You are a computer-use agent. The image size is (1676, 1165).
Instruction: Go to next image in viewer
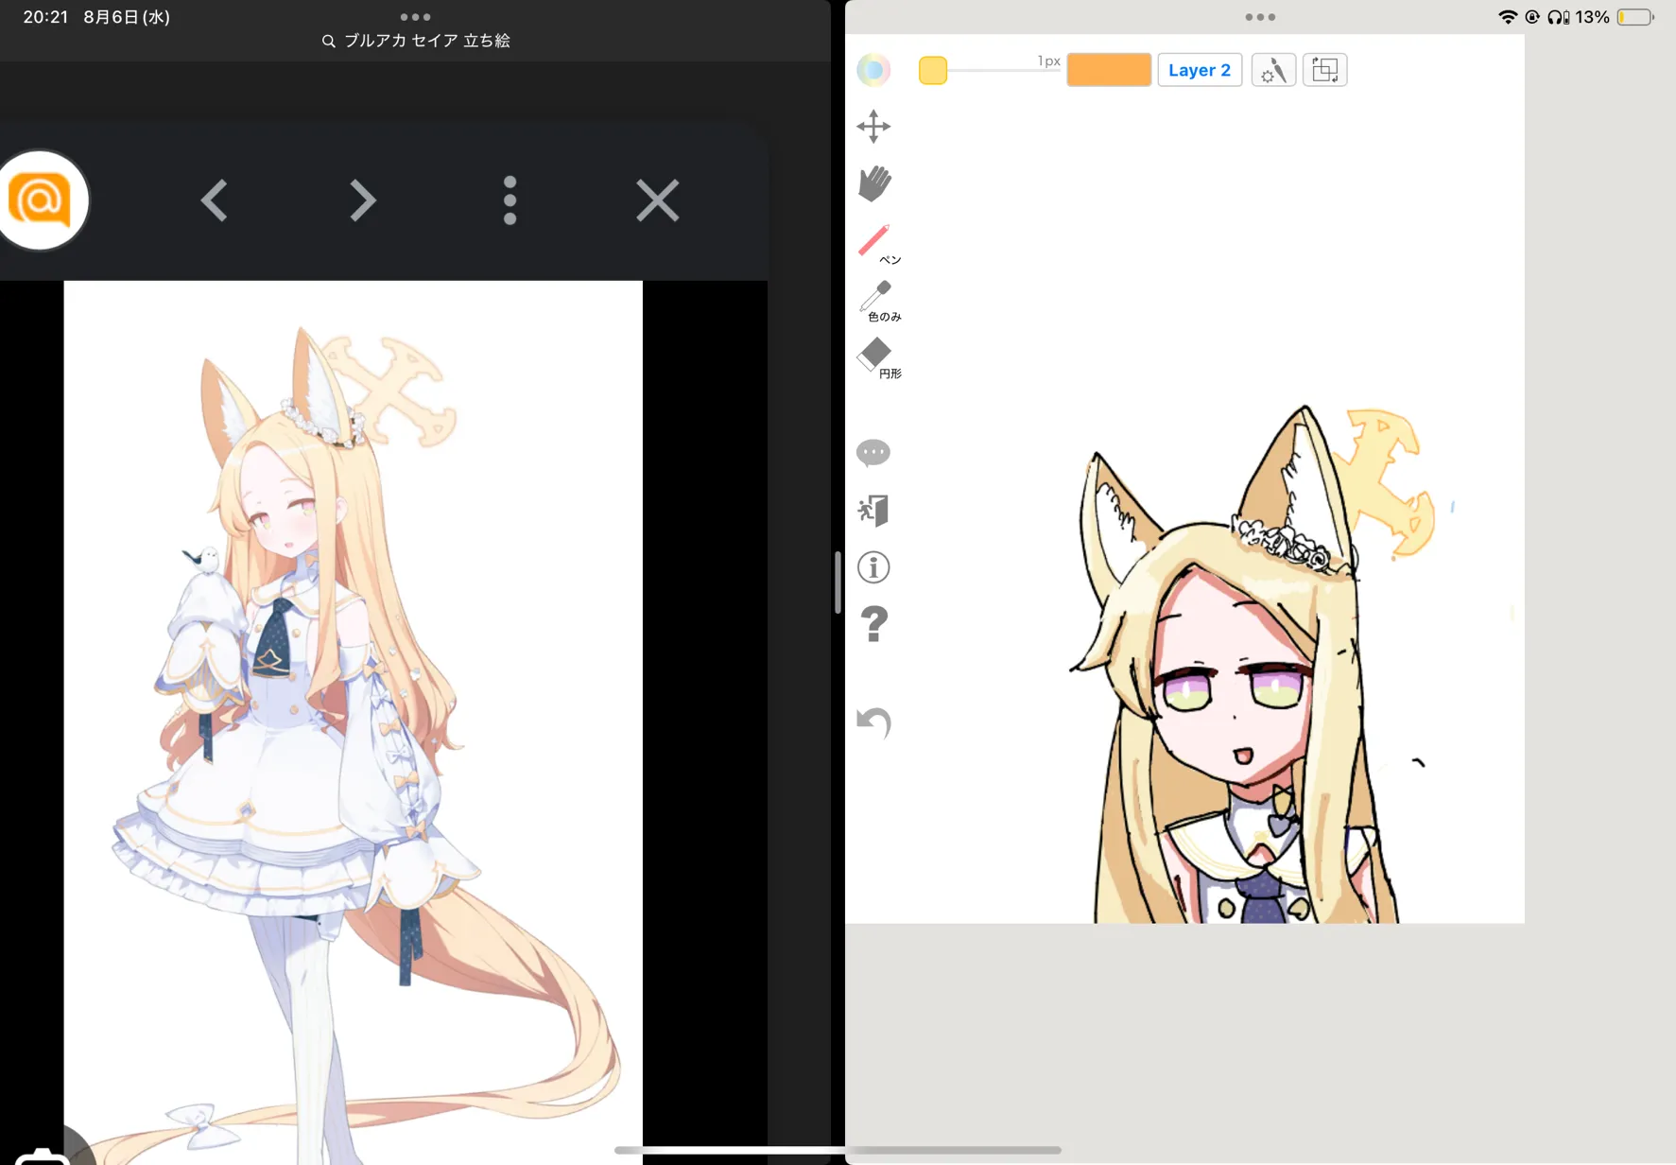click(x=362, y=200)
